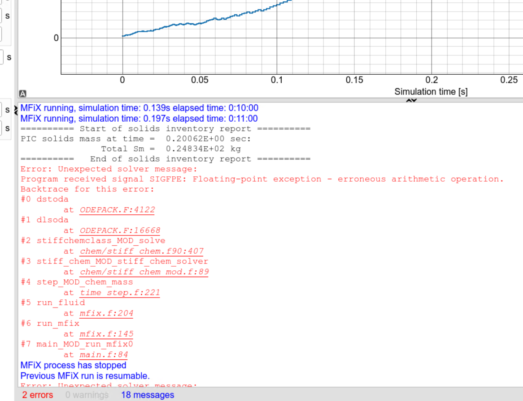Open the ODEPACK.F:16668 source link
523x401 pixels.
pyautogui.click(x=120, y=230)
